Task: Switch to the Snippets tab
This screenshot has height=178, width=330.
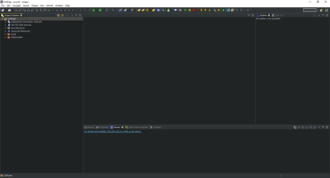Action: (x=155, y=127)
